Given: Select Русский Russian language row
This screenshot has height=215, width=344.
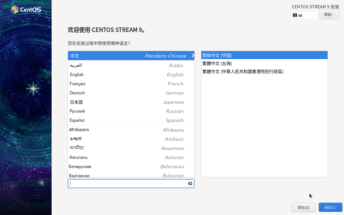Looking at the screenshot, I should coord(131,111).
